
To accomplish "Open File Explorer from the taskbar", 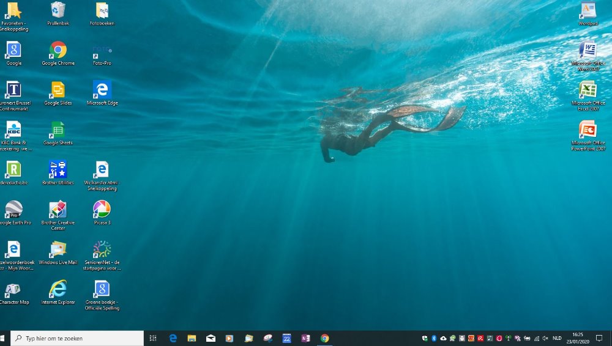I will [192, 338].
